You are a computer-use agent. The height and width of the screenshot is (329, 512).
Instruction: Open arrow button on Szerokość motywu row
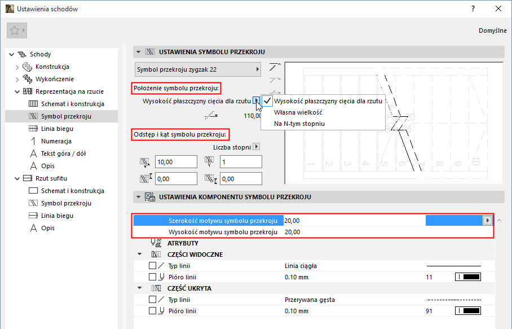[487, 221]
